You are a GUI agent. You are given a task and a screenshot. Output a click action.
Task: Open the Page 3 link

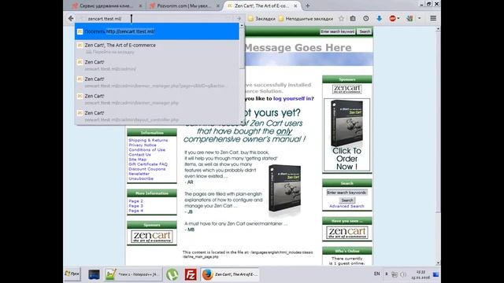[135, 206]
